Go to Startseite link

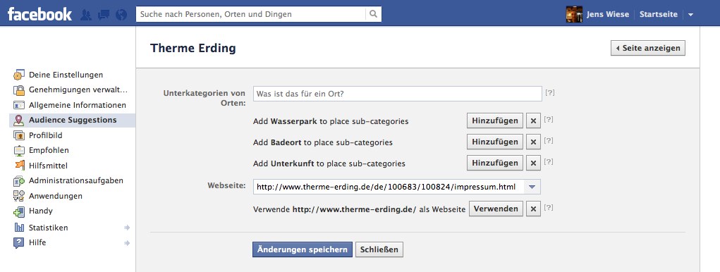[659, 14]
